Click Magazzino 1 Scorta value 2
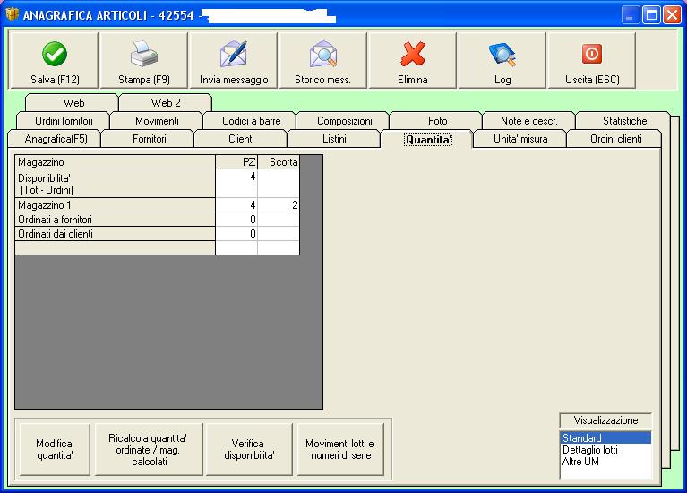The height and width of the screenshot is (493, 687). point(279,205)
